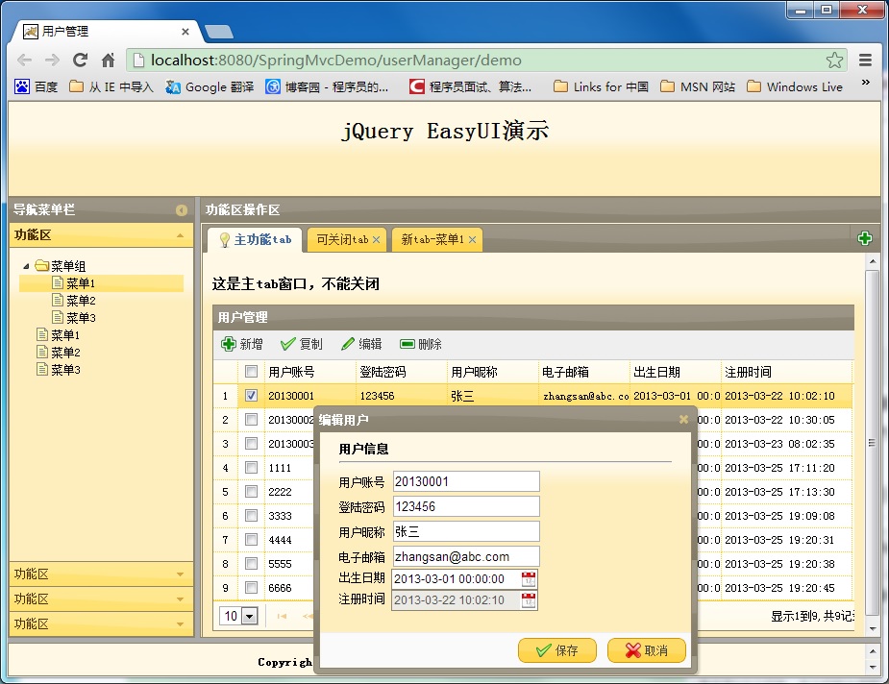
Task: Close the 编辑用户 dialog with X icon
Action: click(683, 420)
